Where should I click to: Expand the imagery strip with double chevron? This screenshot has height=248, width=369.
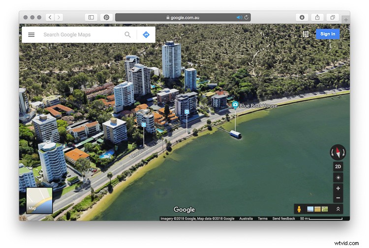338,209
